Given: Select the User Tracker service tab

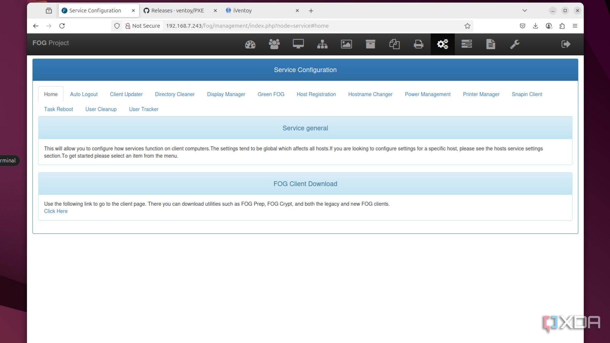Looking at the screenshot, I should [144, 109].
